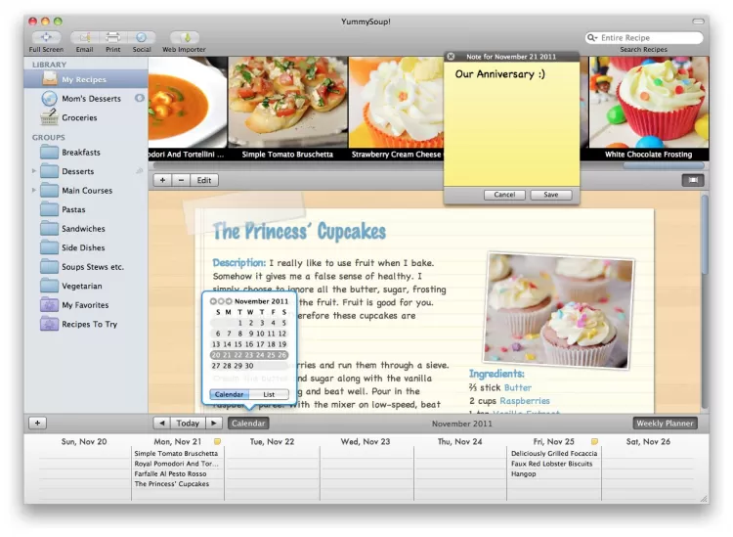Launch the Web Importer tool

click(x=184, y=37)
